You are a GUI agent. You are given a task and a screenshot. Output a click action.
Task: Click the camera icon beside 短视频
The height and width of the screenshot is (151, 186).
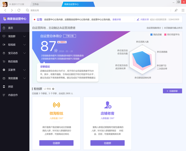point(4,45)
